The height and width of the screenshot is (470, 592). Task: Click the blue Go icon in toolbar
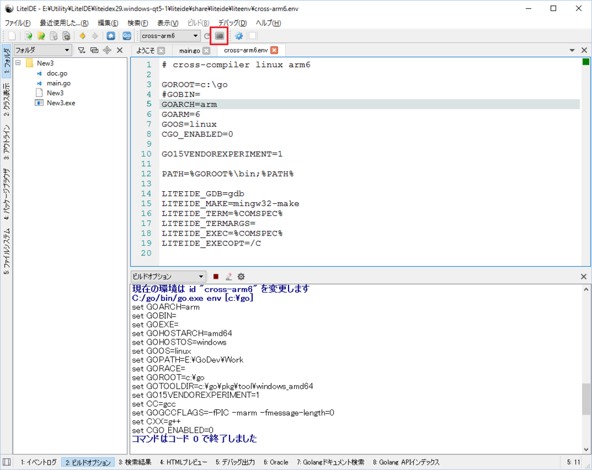tap(127, 36)
